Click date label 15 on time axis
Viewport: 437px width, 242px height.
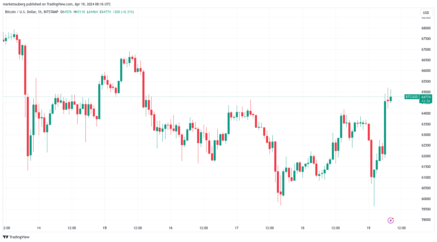coord(105,228)
